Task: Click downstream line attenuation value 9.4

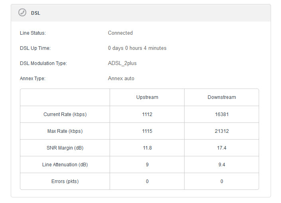Action: tap(222, 165)
